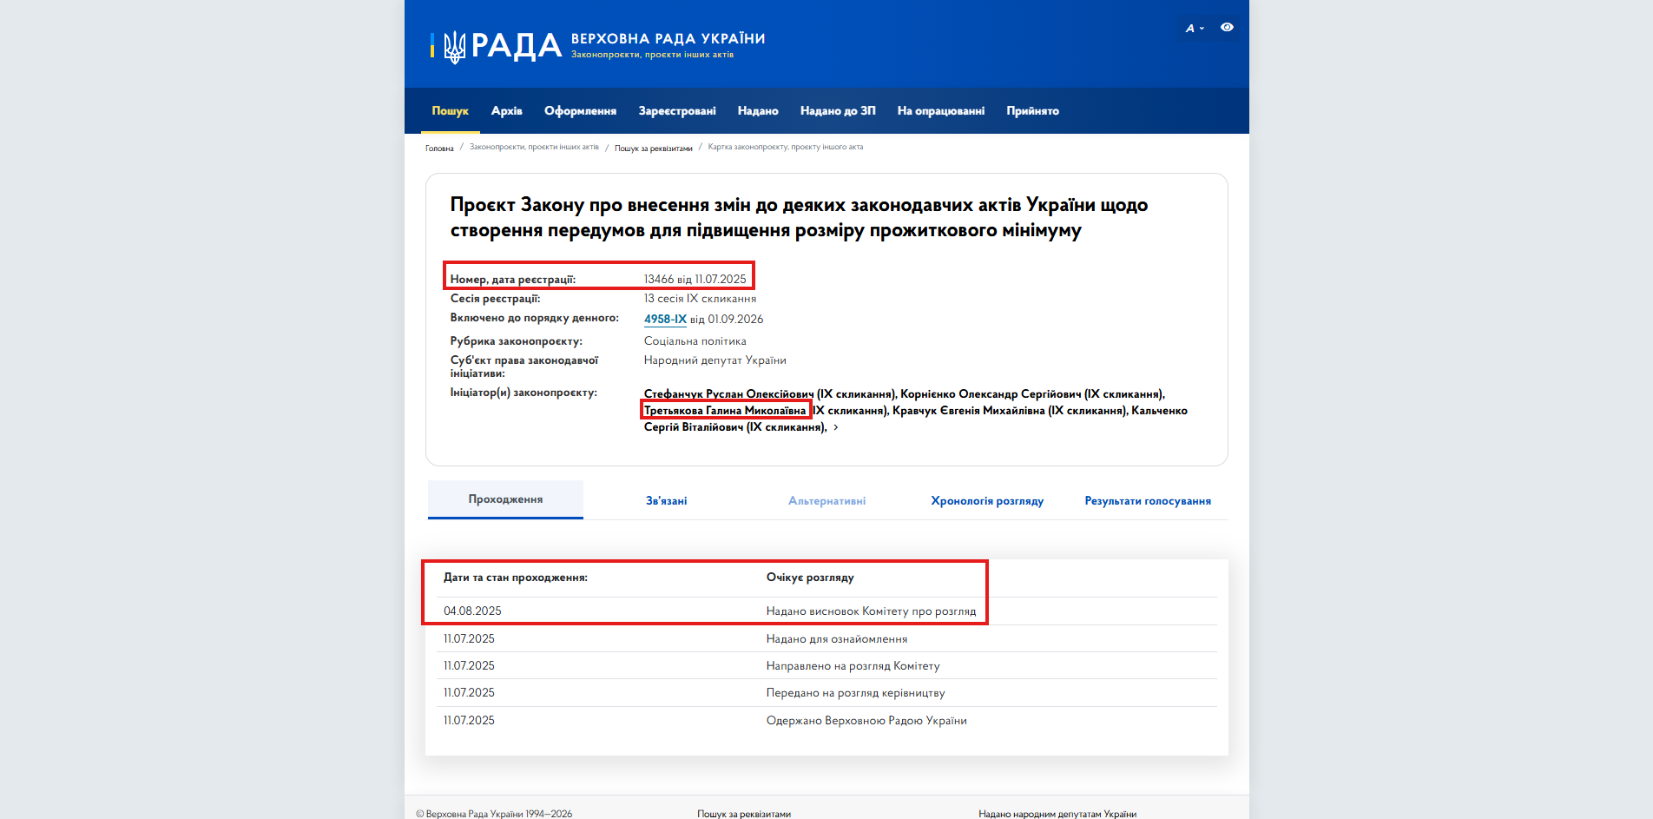Click the Очікує розгляду status
Image resolution: width=1653 pixels, height=819 pixels.
tap(810, 577)
